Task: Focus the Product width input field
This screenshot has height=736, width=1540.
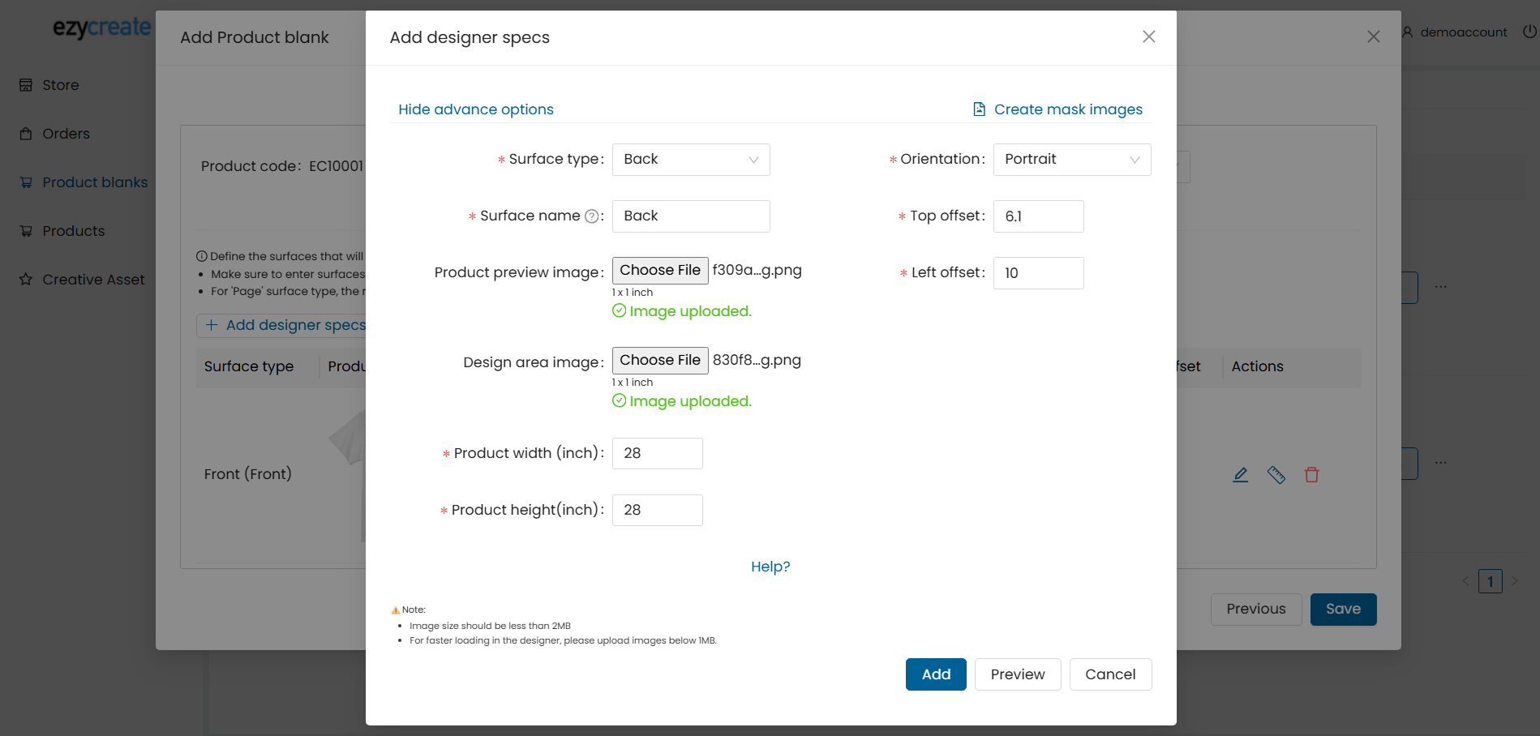Action: pyautogui.click(x=657, y=453)
